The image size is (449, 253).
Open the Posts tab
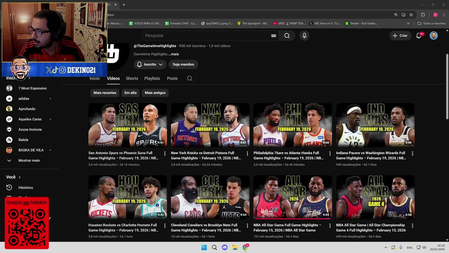172,78
